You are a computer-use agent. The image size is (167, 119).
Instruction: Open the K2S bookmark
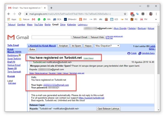114,19
